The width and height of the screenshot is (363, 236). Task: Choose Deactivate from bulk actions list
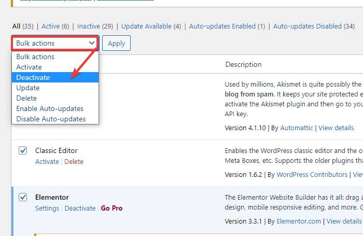33,77
